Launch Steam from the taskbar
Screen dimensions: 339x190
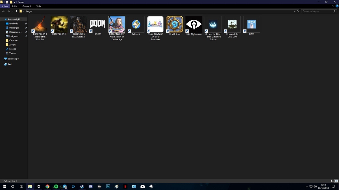pos(82,186)
